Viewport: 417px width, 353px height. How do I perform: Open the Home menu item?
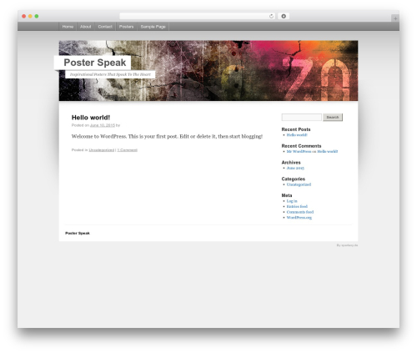68,27
